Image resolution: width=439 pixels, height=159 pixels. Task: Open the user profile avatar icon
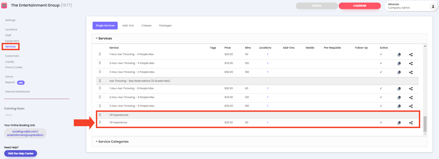click(433, 6)
